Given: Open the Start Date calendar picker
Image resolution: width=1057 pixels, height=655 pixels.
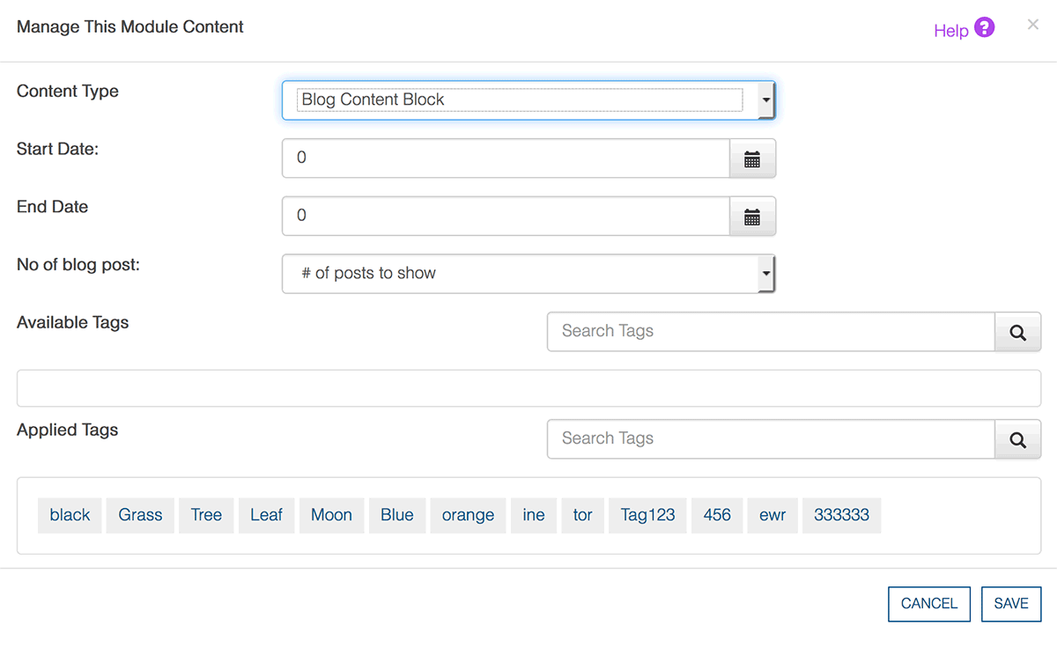Looking at the screenshot, I should click(752, 158).
